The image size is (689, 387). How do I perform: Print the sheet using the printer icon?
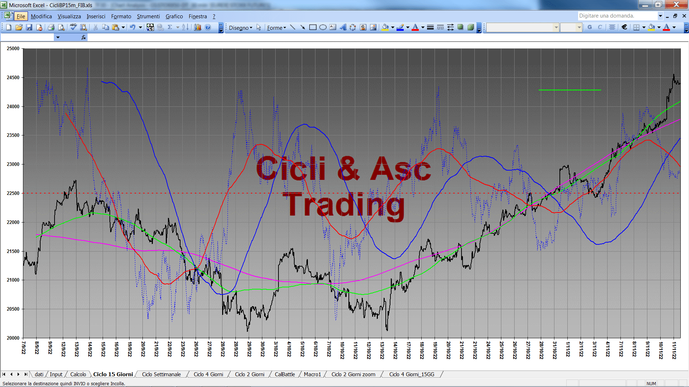51,27
